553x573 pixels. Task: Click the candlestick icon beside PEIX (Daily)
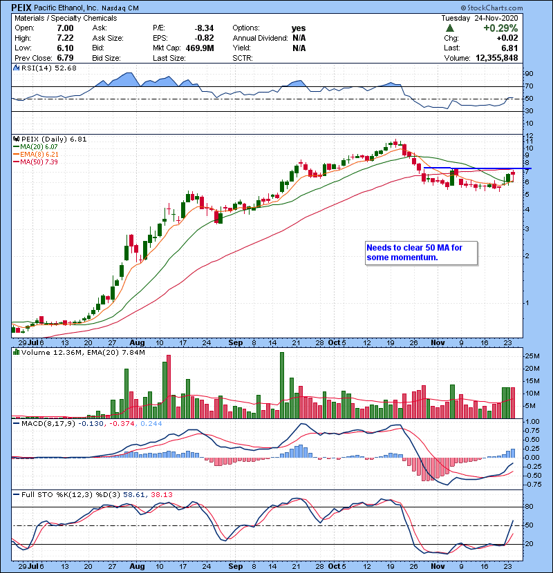pyautogui.click(x=16, y=139)
